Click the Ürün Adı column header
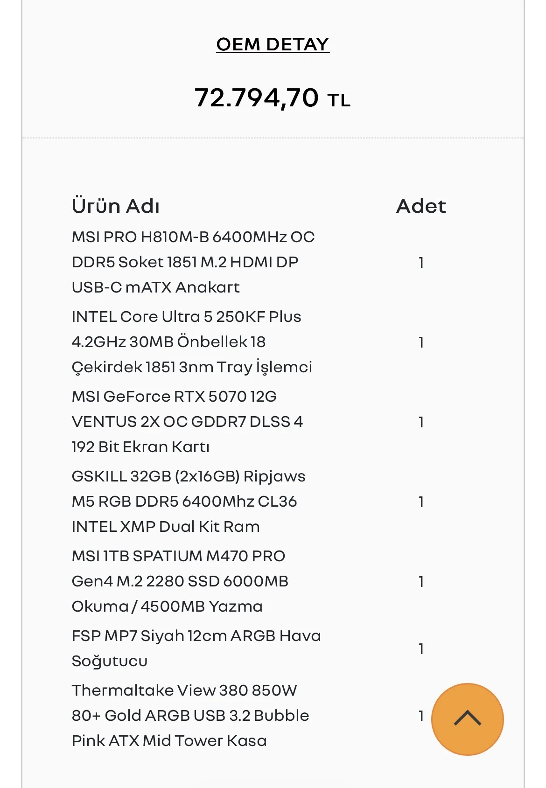The image size is (546, 788). (116, 206)
